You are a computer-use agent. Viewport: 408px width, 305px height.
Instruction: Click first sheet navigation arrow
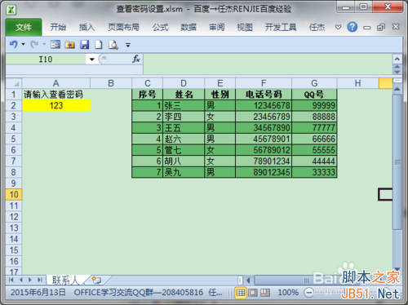(11, 280)
